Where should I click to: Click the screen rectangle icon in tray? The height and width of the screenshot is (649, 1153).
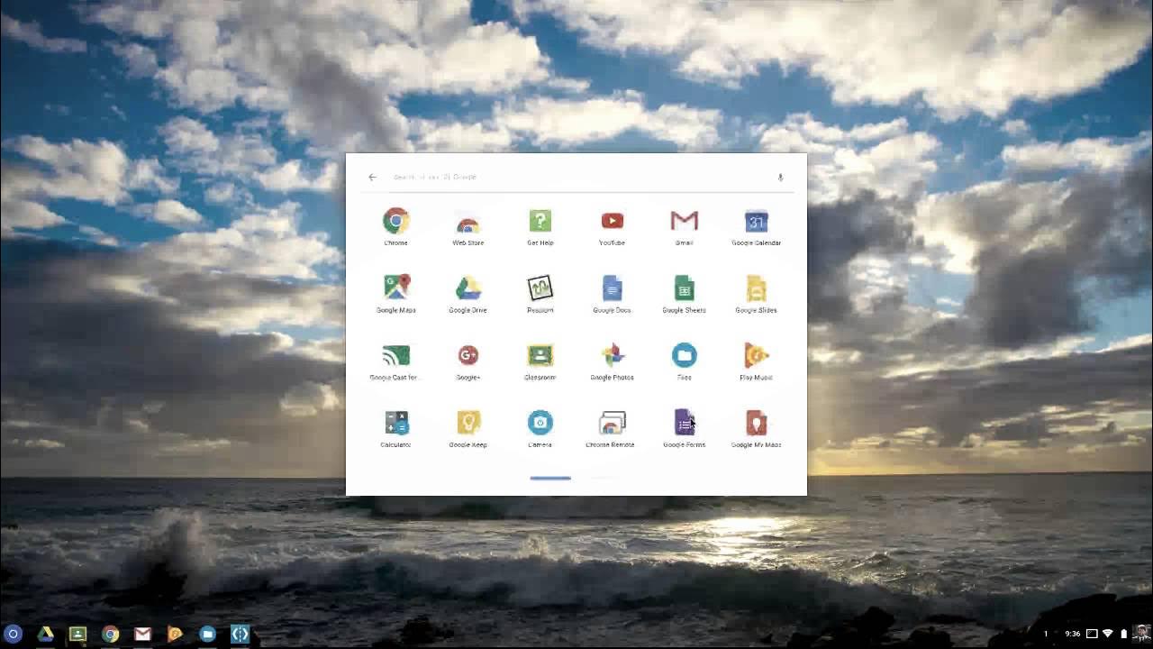coord(1091,634)
